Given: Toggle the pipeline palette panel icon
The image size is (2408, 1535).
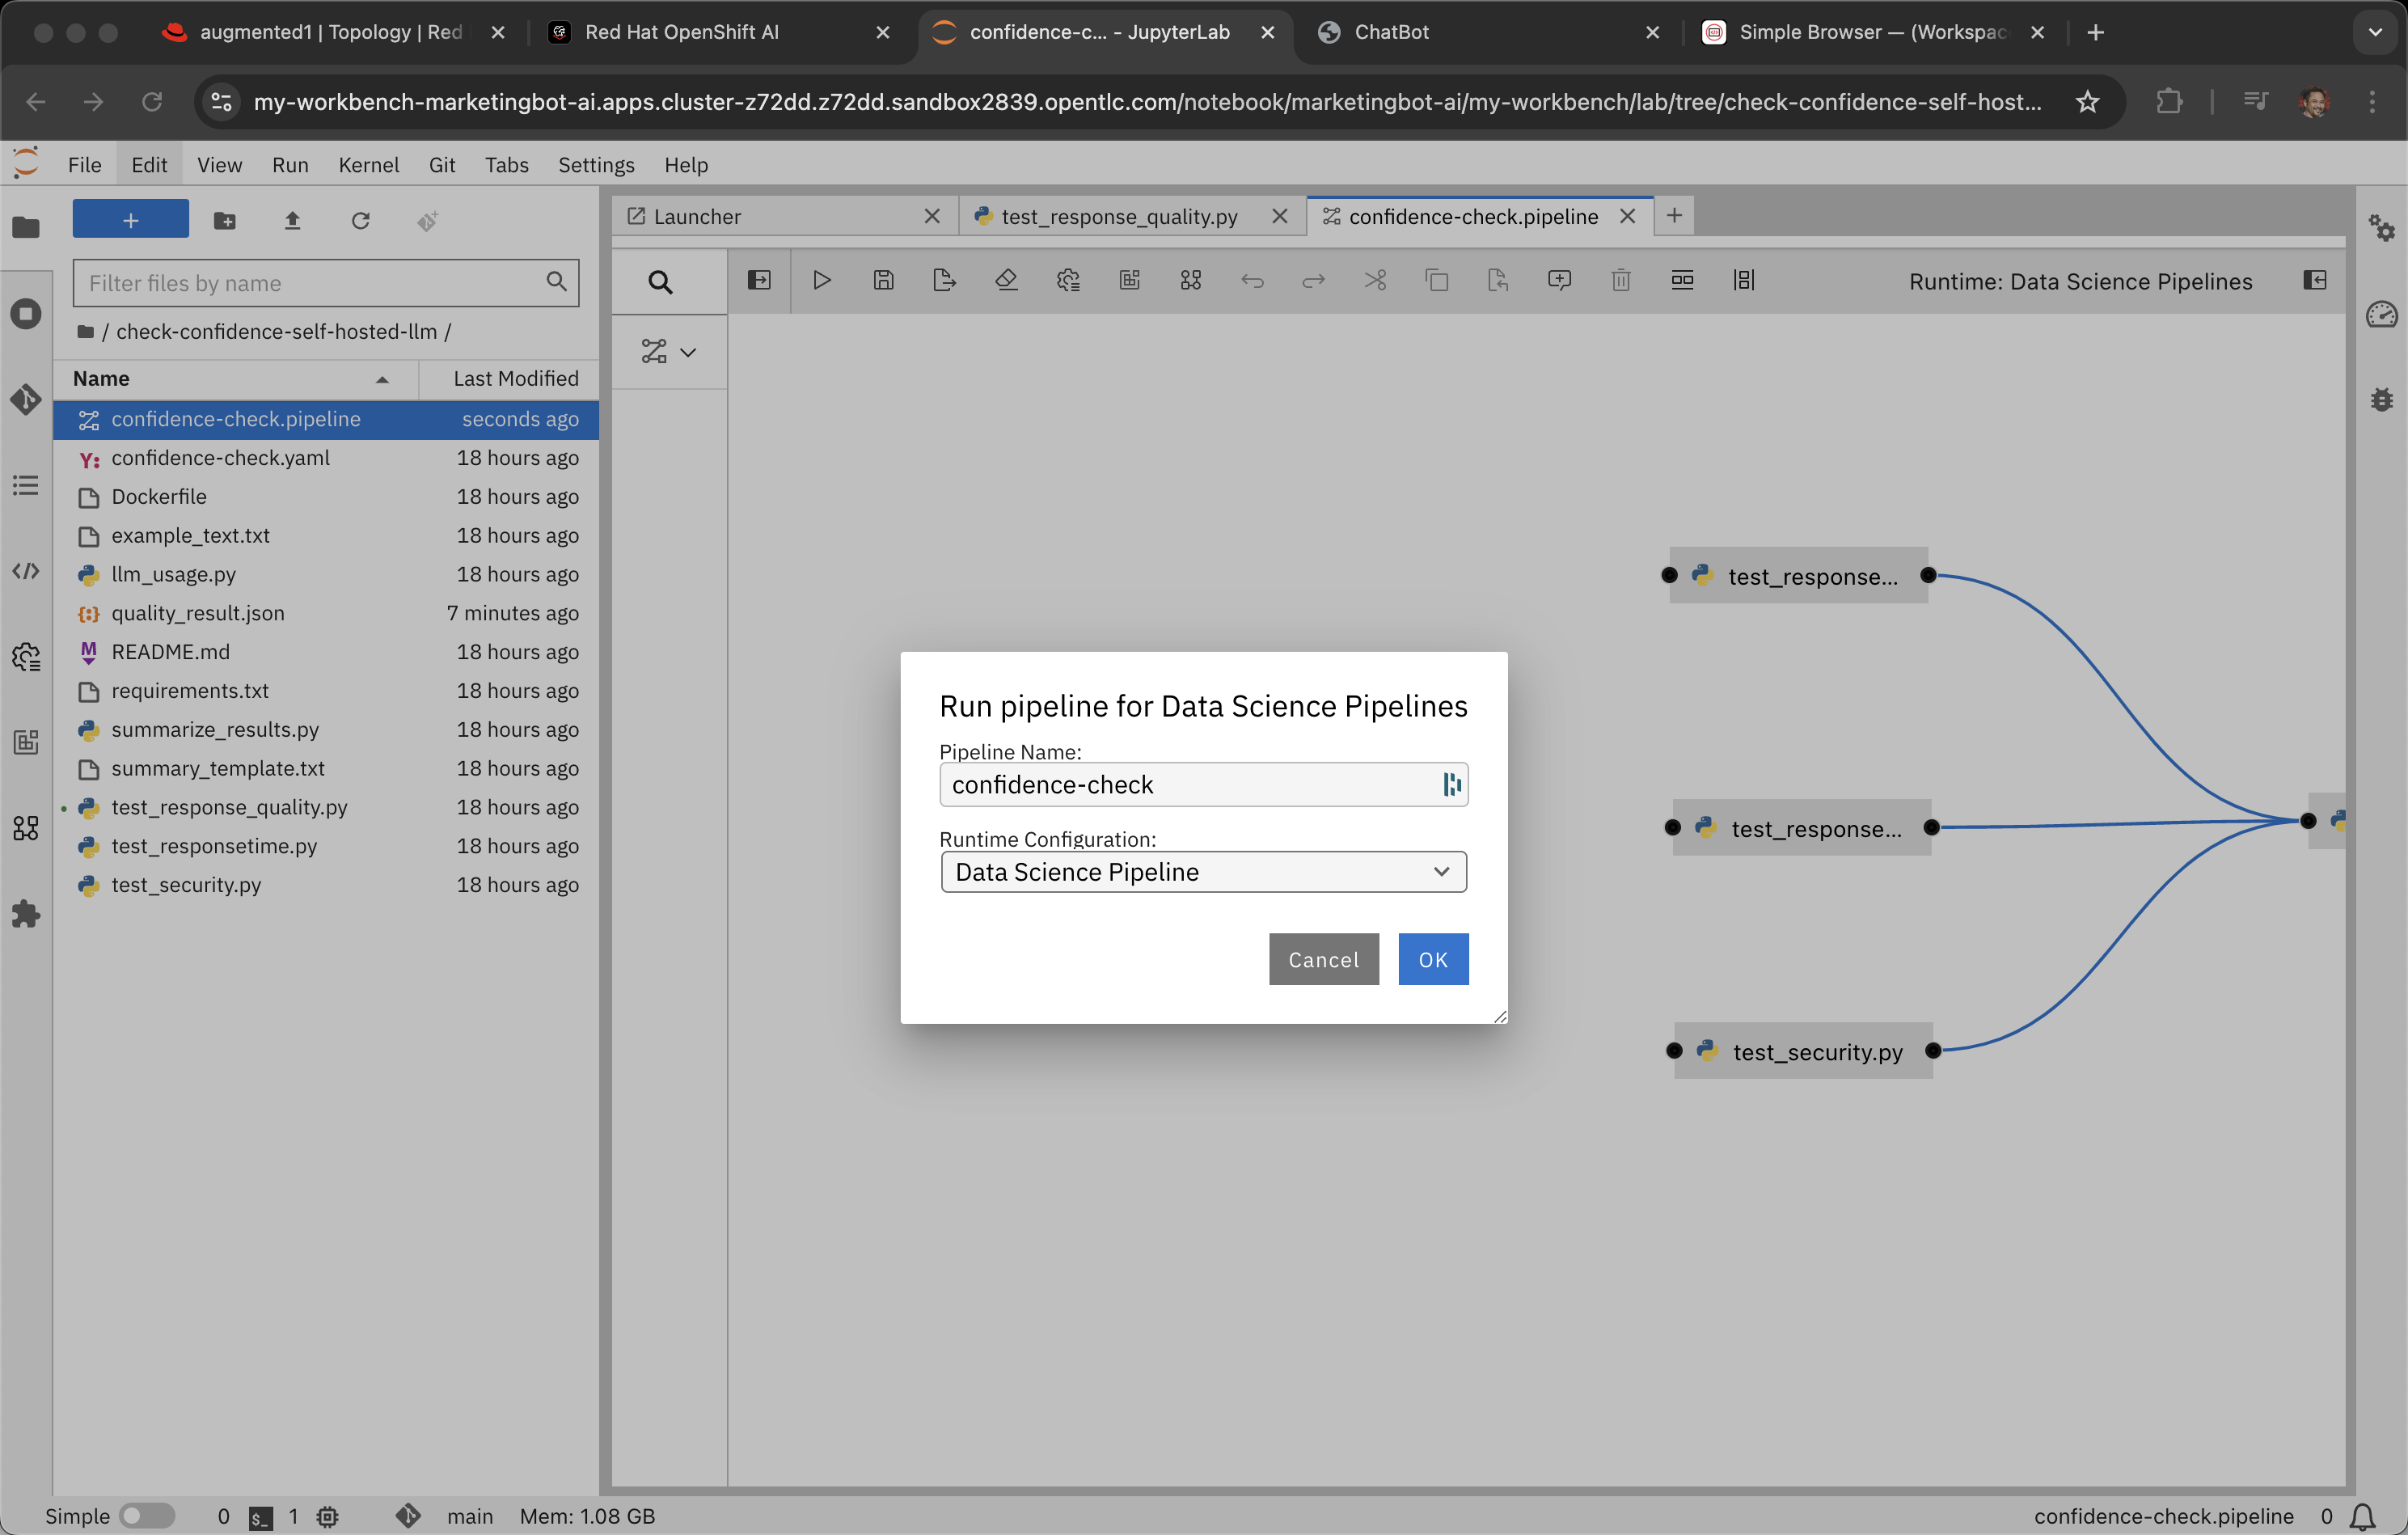Looking at the screenshot, I should (759, 281).
